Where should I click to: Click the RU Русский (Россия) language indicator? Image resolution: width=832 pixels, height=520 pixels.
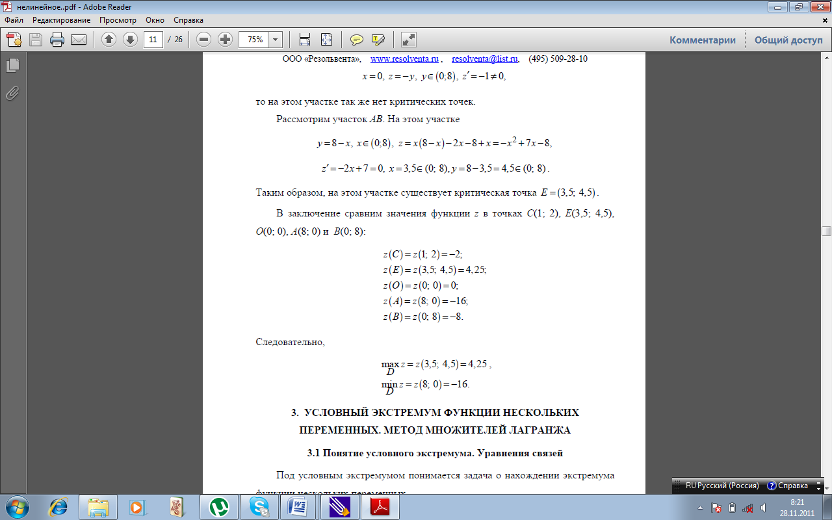pos(723,486)
